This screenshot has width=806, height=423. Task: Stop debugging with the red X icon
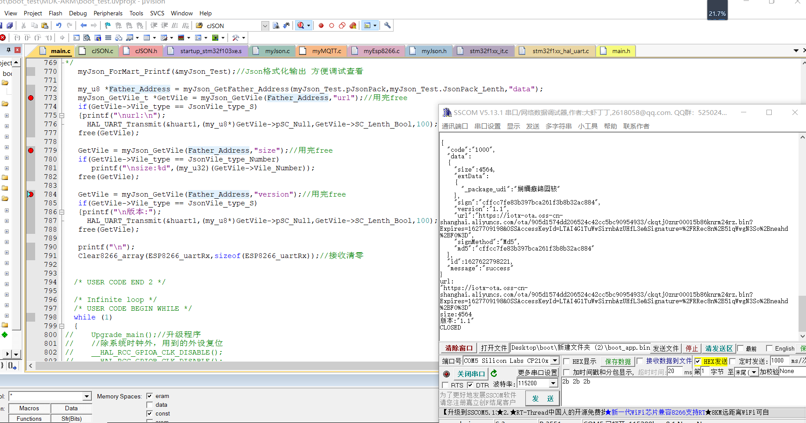click(3, 38)
